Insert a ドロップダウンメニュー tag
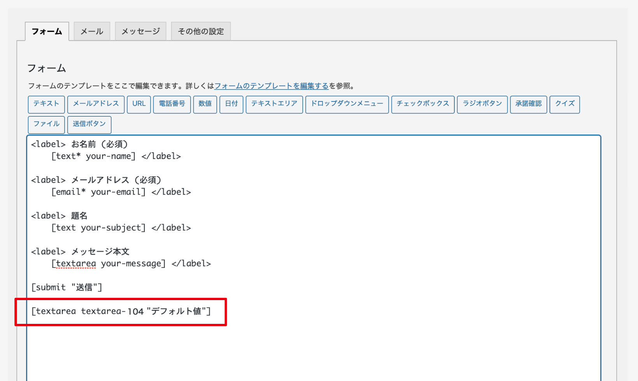The height and width of the screenshot is (381, 638). pos(347,104)
